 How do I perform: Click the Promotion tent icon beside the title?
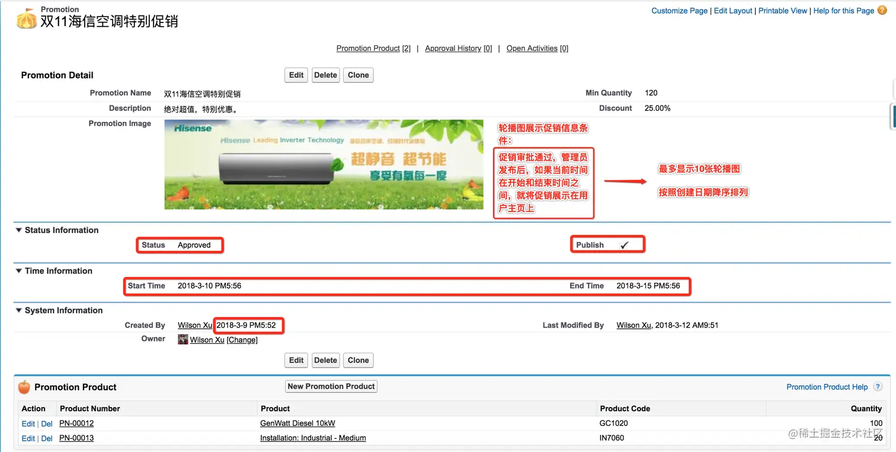[27, 19]
